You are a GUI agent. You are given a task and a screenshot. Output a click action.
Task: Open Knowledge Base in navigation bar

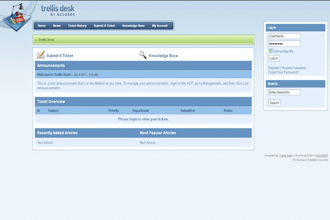[134, 26]
